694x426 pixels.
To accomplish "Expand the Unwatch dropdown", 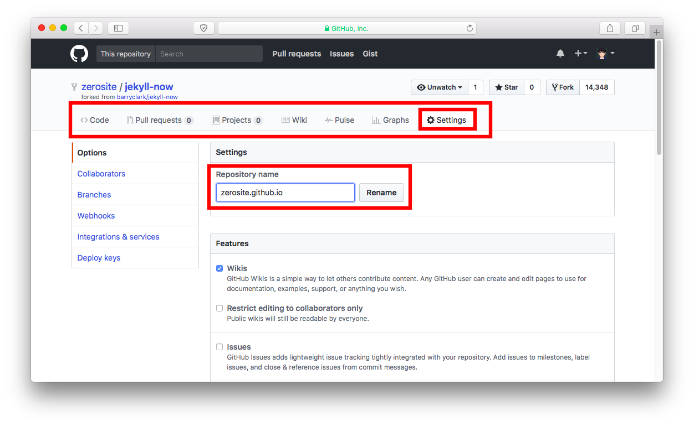I will 440,87.
